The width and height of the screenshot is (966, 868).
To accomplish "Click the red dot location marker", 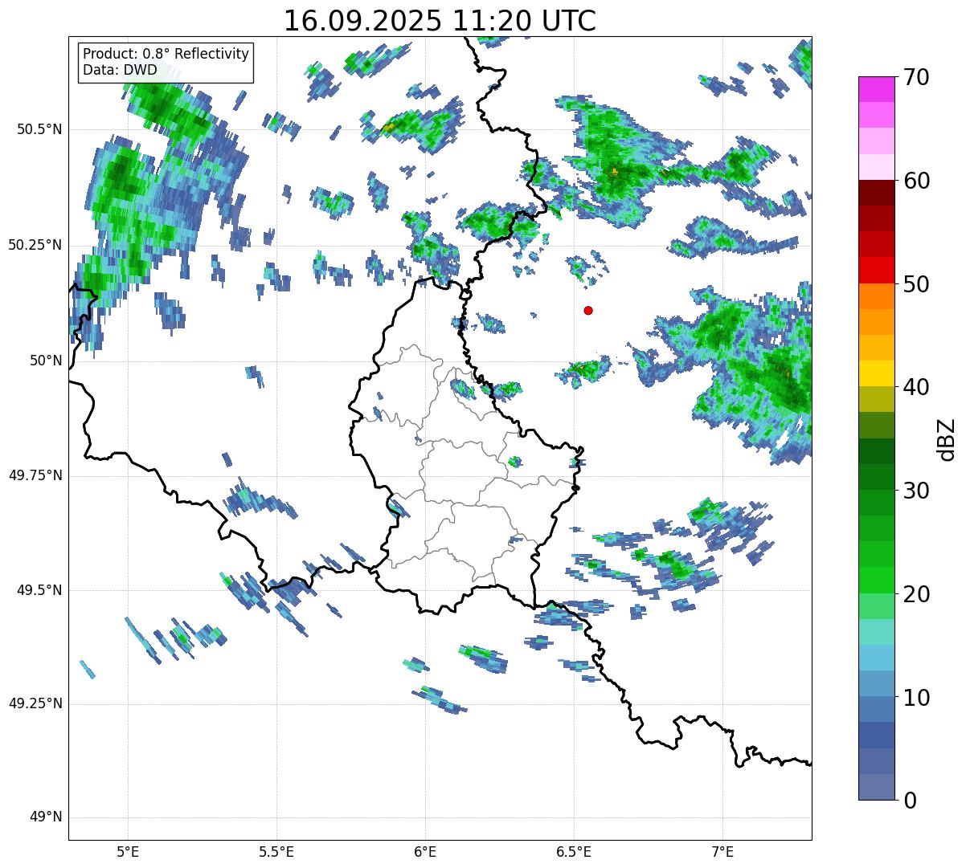I will (588, 310).
